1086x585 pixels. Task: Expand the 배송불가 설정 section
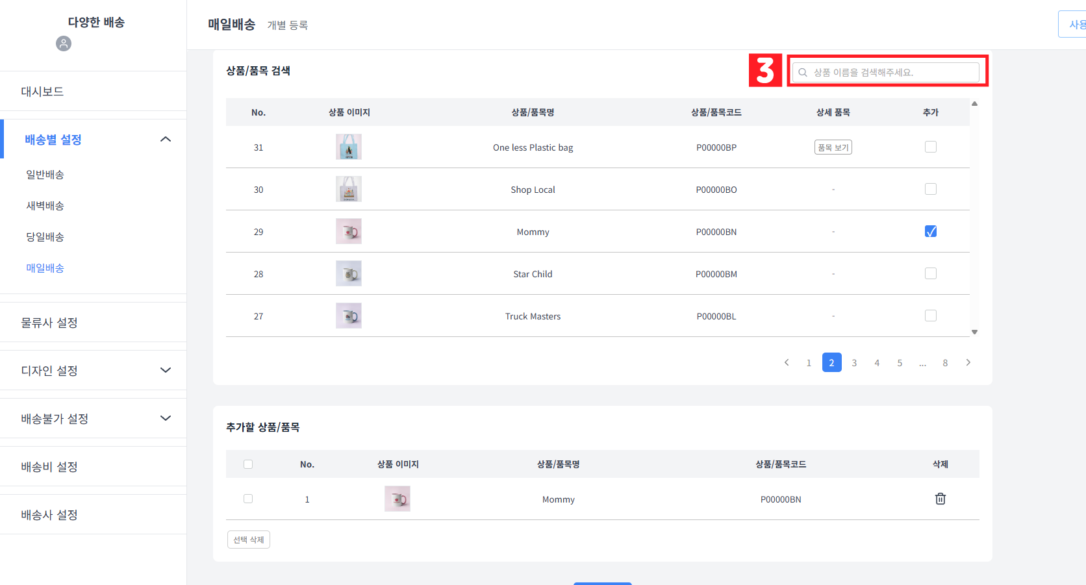pyautogui.click(x=166, y=418)
